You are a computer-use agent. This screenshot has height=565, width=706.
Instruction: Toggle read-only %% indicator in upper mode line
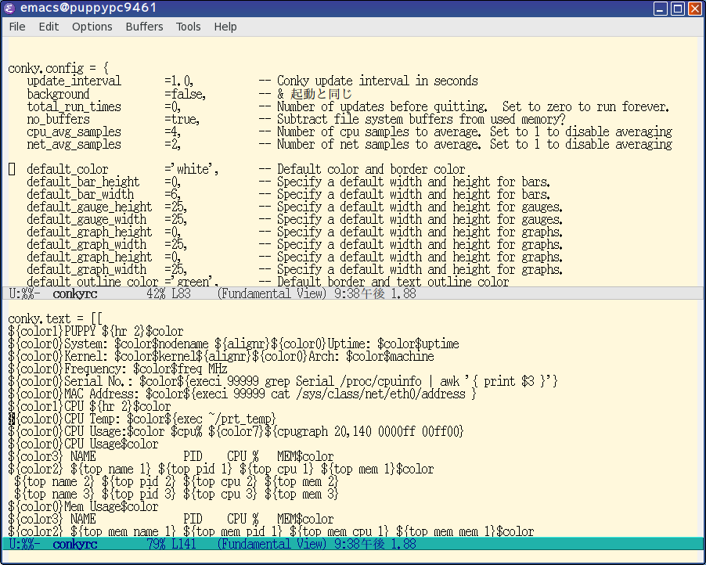[28, 294]
